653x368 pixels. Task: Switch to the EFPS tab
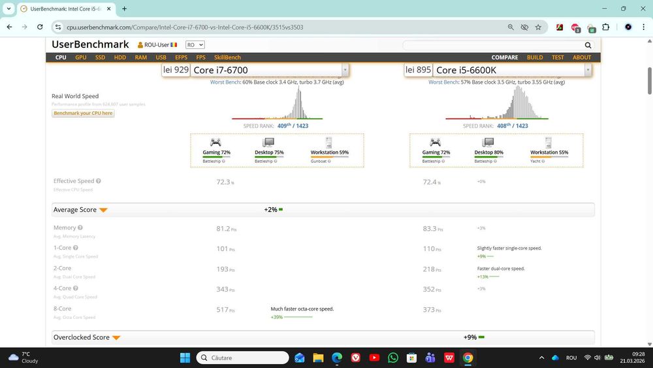pyautogui.click(x=181, y=58)
